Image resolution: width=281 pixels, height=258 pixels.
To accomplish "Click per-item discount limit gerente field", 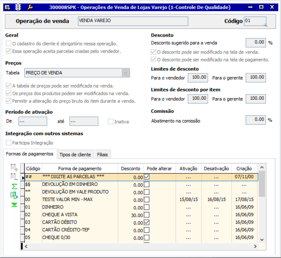I will point(256,99).
